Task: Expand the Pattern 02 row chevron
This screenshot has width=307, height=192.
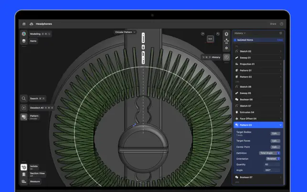Action: 281,77
